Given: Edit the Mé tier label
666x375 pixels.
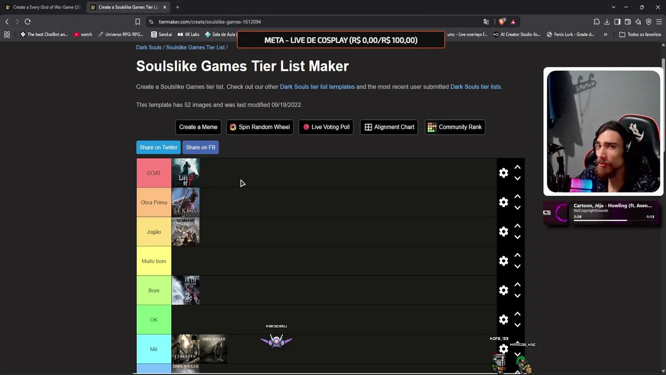Looking at the screenshot, I should click(x=153, y=349).
